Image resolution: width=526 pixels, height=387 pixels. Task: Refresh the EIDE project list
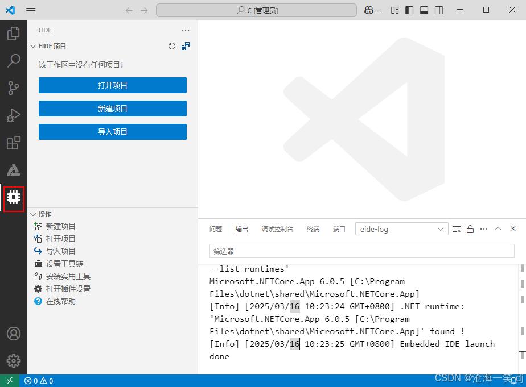(171, 46)
